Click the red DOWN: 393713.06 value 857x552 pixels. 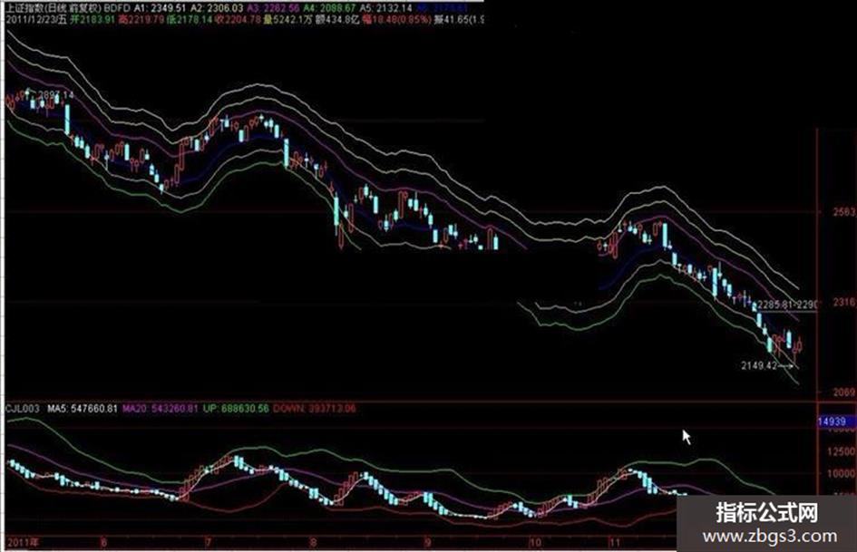pos(315,408)
